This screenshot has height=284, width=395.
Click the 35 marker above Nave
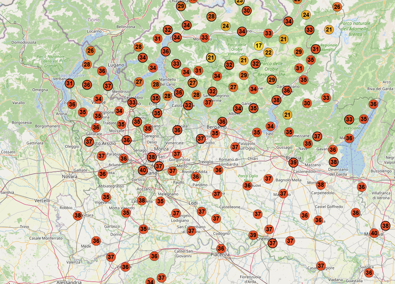click(308, 144)
